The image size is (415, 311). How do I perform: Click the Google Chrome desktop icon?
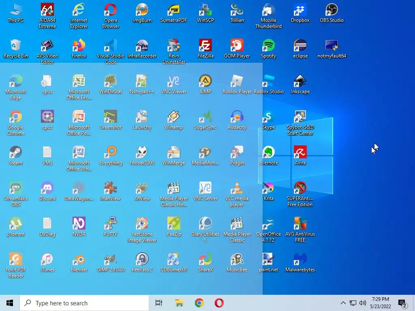click(x=16, y=123)
